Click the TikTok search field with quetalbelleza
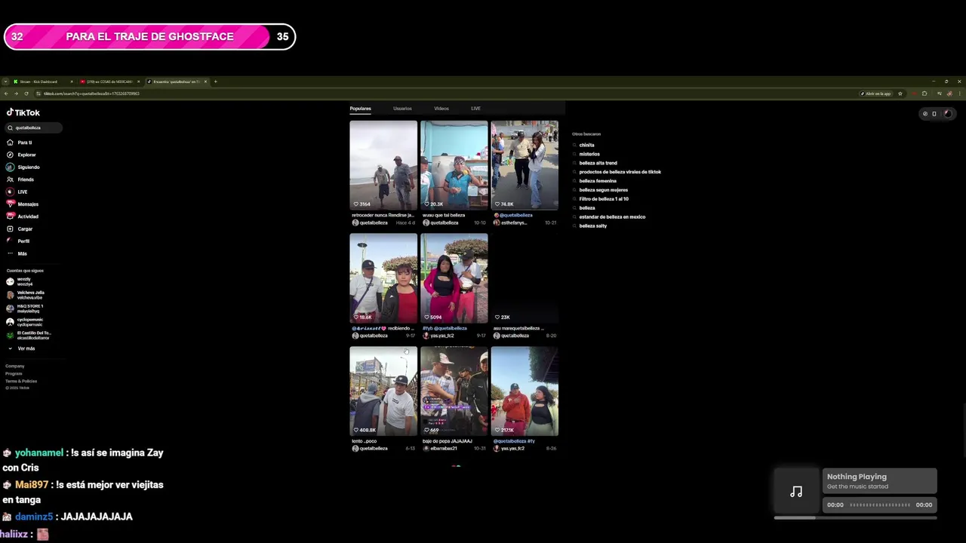 coord(33,128)
